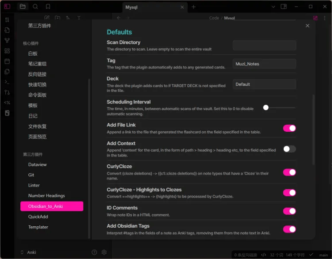Viewport: 332px width, 259px height.
Task: Toggle the right sidebar icon
Action: (283, 7)
